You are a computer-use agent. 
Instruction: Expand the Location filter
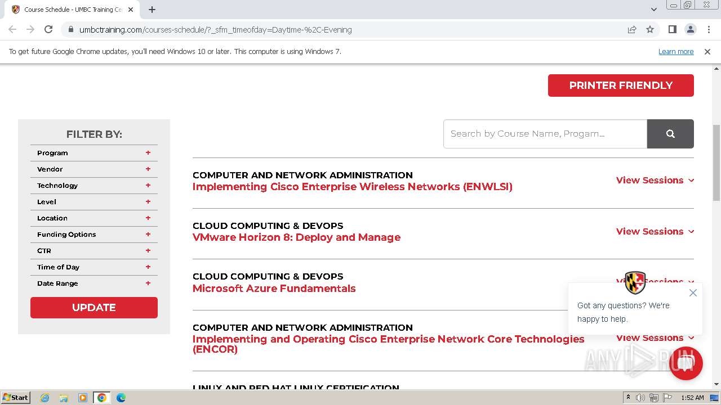94,218
